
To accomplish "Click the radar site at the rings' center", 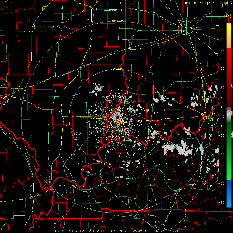I will [x=117, y=117].
